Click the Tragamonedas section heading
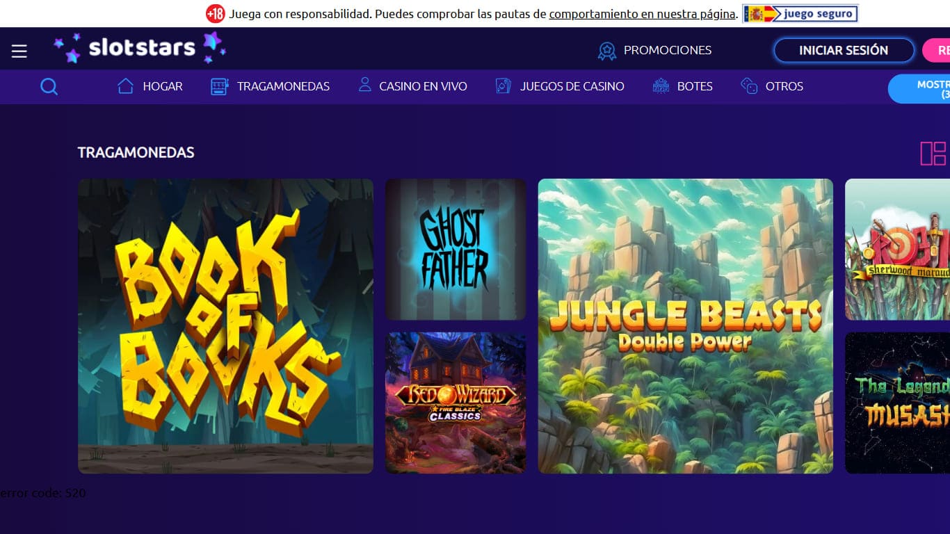Viewport: 950px width, 534px height. click(136, 152)
